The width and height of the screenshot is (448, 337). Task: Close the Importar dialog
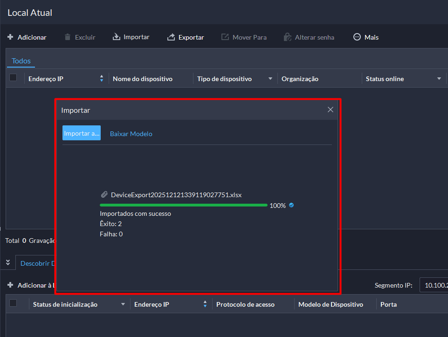coord(330,110)
